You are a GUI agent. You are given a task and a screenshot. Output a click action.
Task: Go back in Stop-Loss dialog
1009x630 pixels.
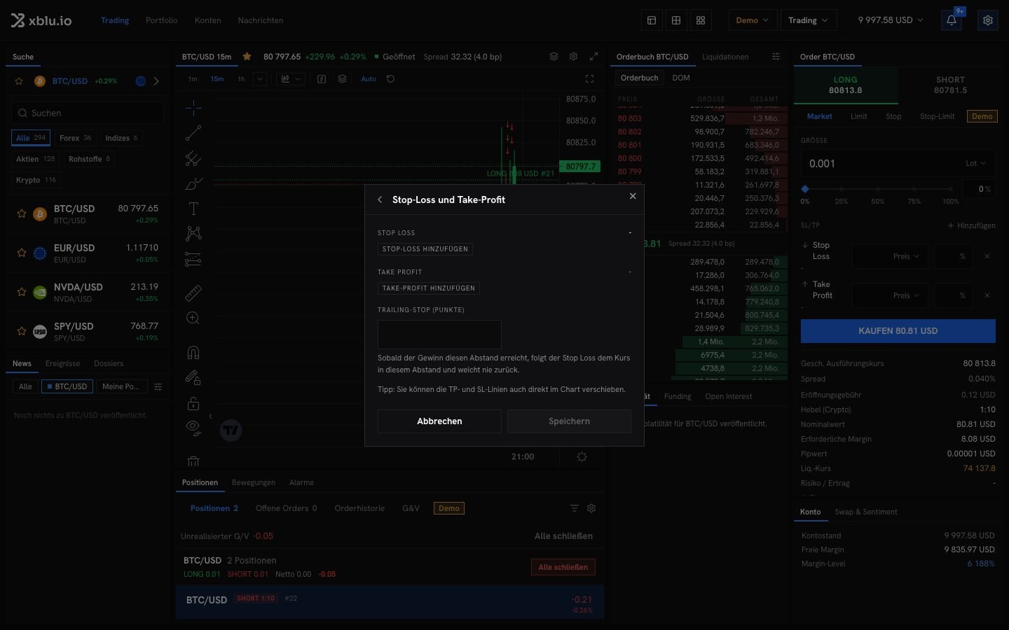pos(380,199)
